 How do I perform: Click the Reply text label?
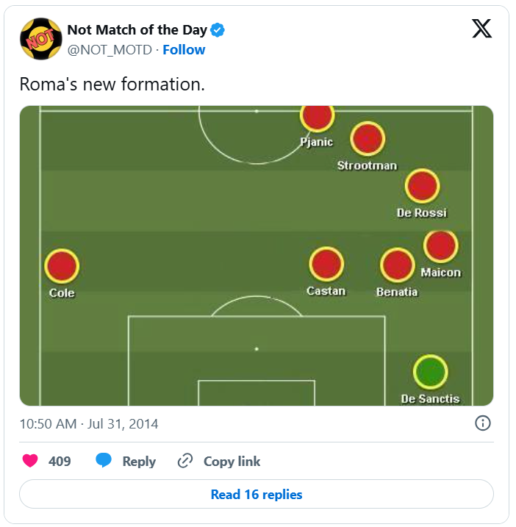139,461
